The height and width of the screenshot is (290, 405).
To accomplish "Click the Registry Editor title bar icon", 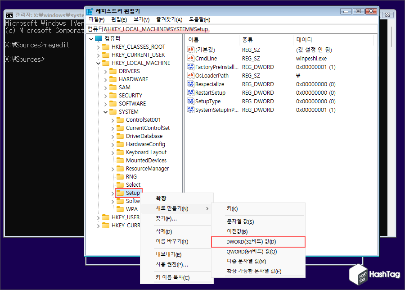I will coord(90,11).
